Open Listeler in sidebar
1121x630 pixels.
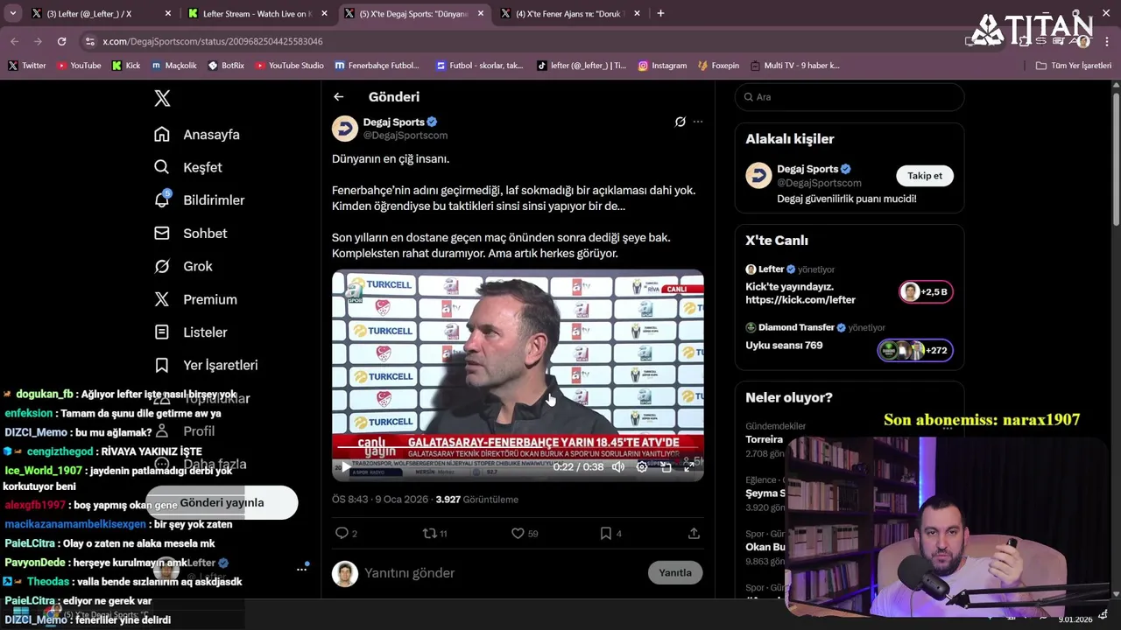click(x=191, y=332)
